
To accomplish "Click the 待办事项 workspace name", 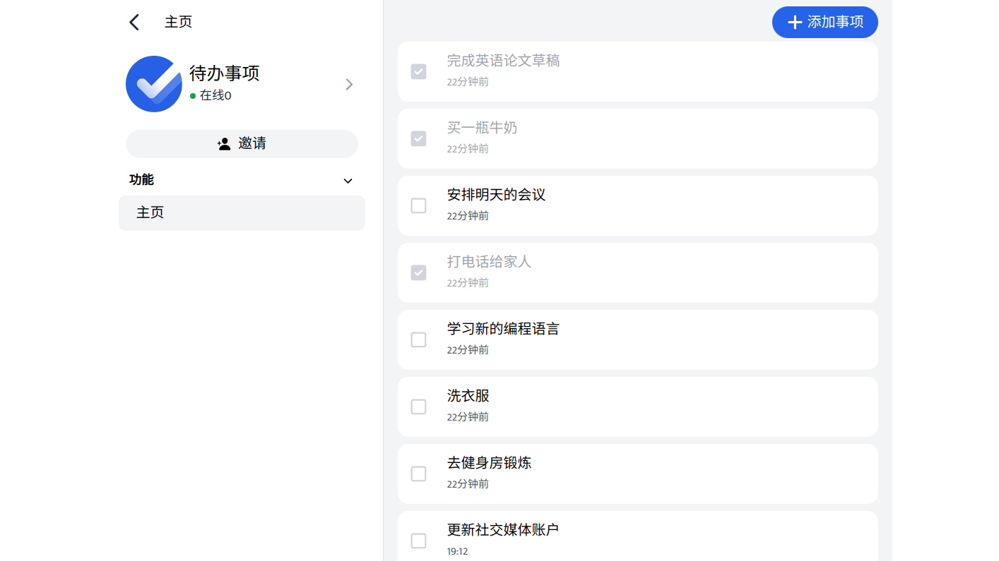I will [x=225, y=73].
